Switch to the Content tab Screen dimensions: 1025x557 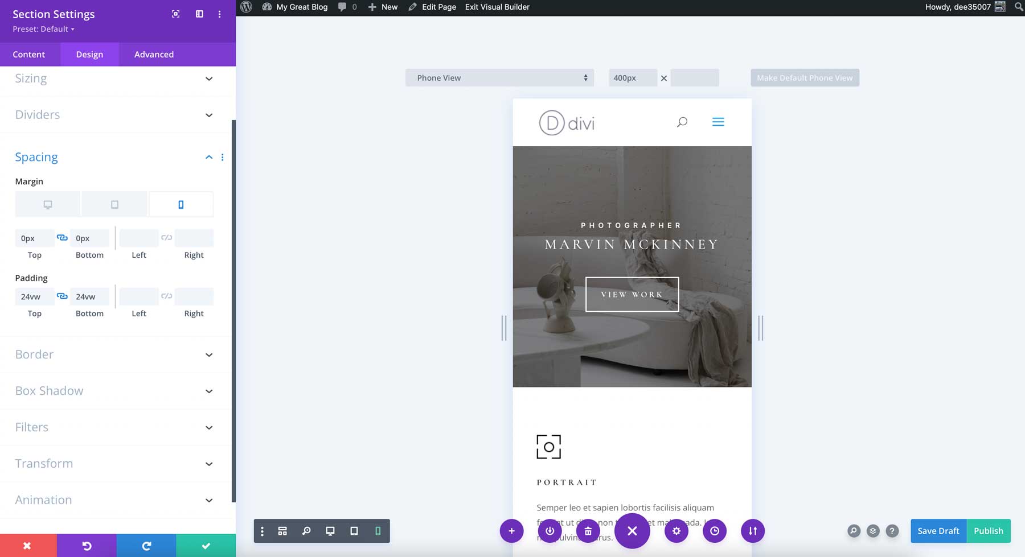(29, 54)
